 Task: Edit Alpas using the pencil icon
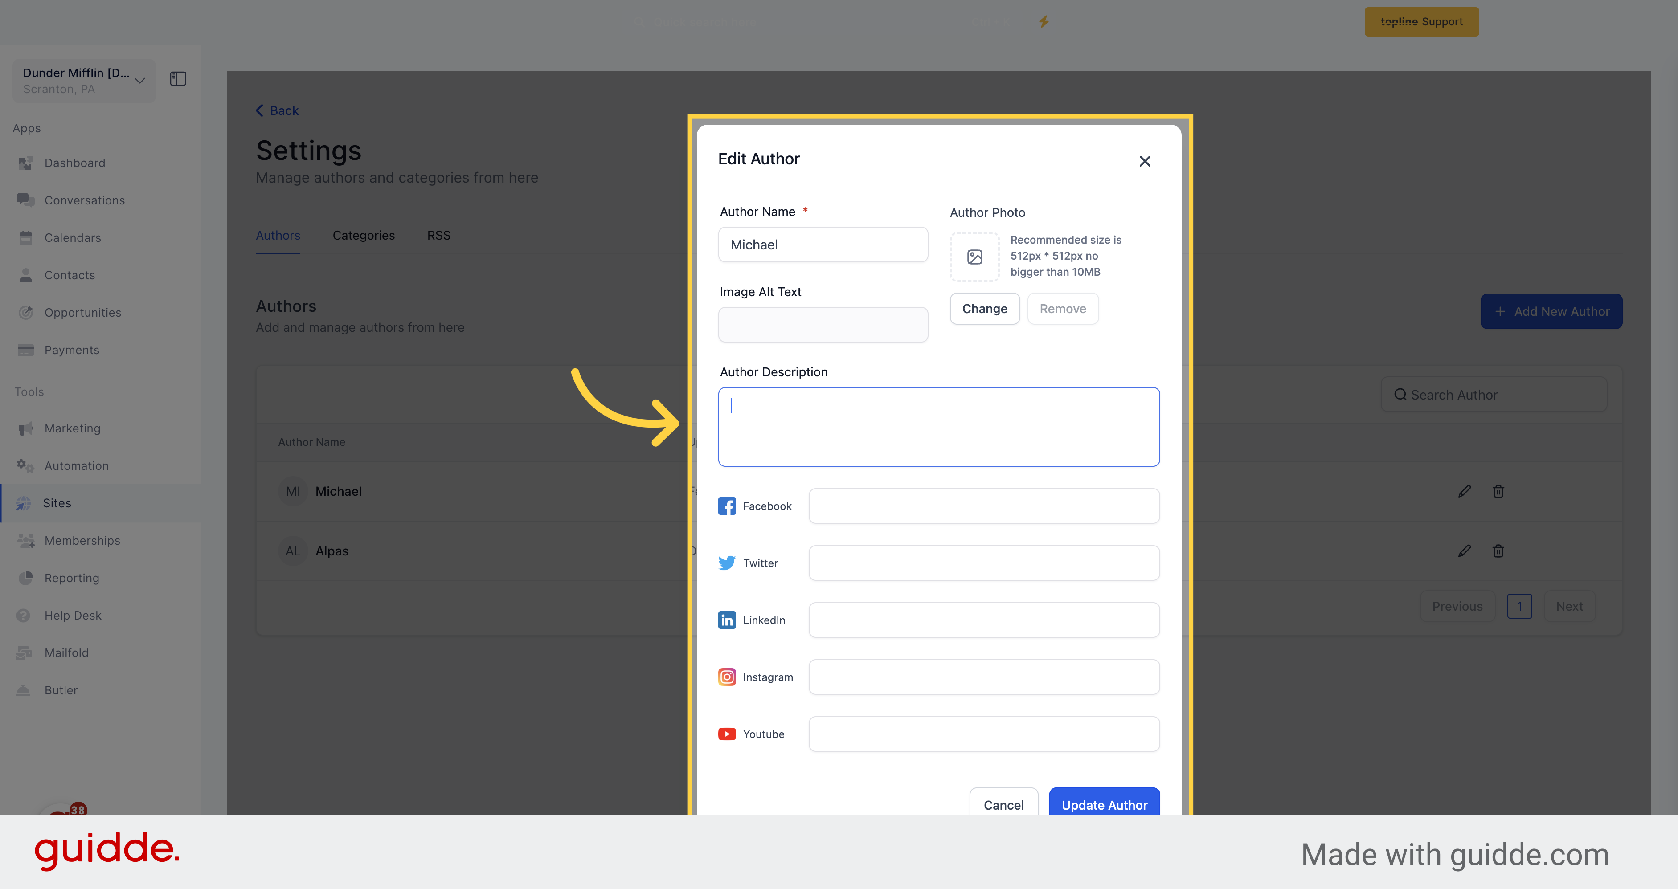click(1464, 551)
